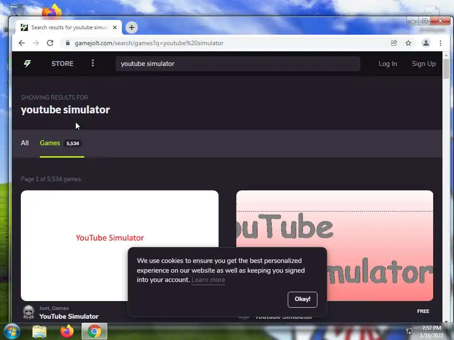
Task: Bookmark the page with the star icon
Action: tap(408, 43)
